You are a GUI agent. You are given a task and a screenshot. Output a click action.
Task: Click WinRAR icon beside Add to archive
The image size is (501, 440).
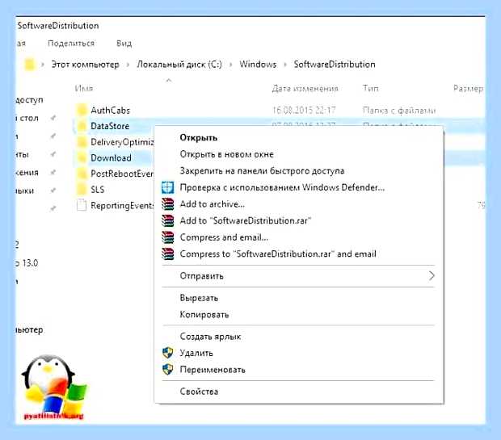pos(168,204)
